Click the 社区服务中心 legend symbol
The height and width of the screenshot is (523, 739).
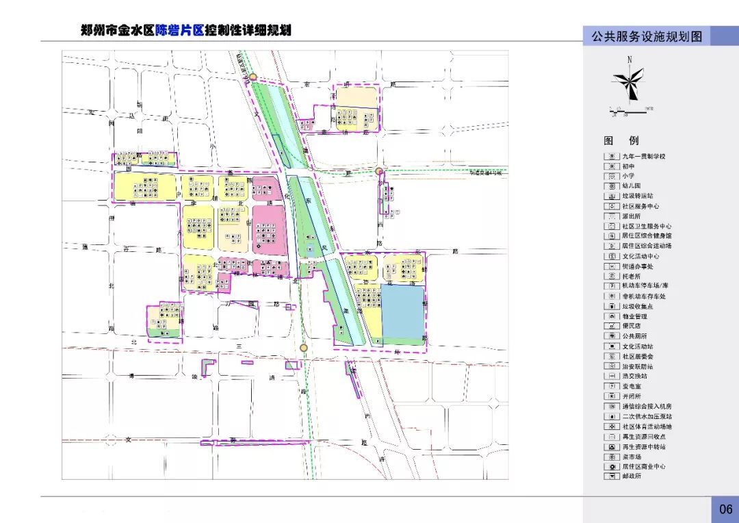[612, 206]
